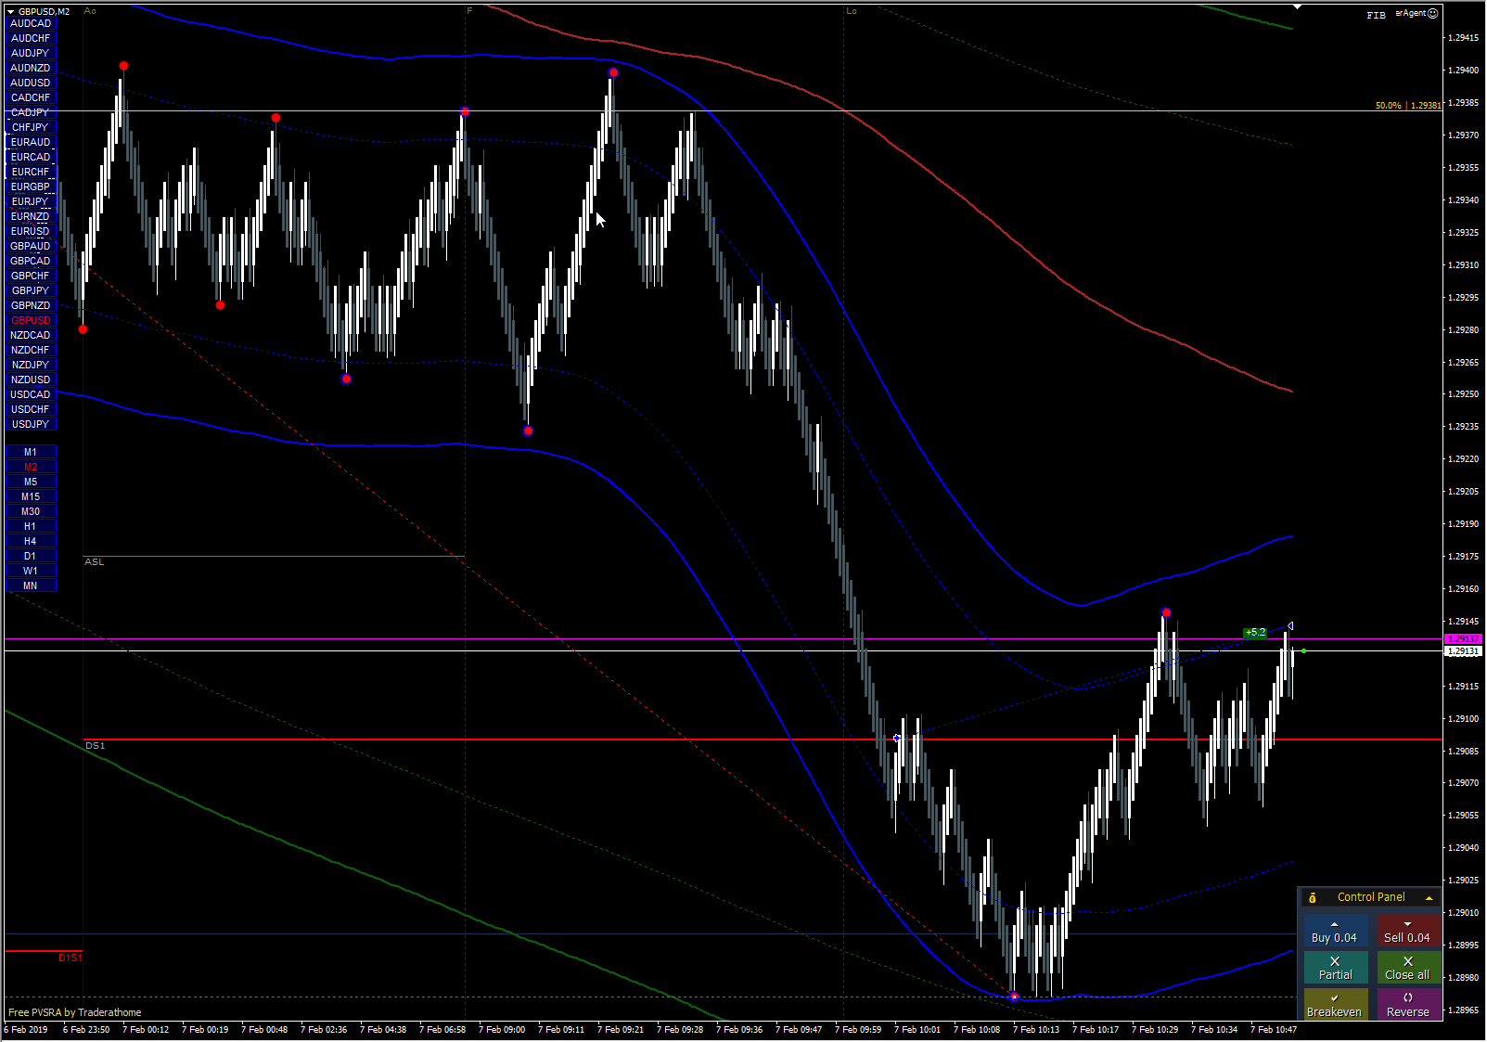Screen dimensions: 1487x1042
Task: Switch chart to USDCAD symbol
Action: (31, 394)
